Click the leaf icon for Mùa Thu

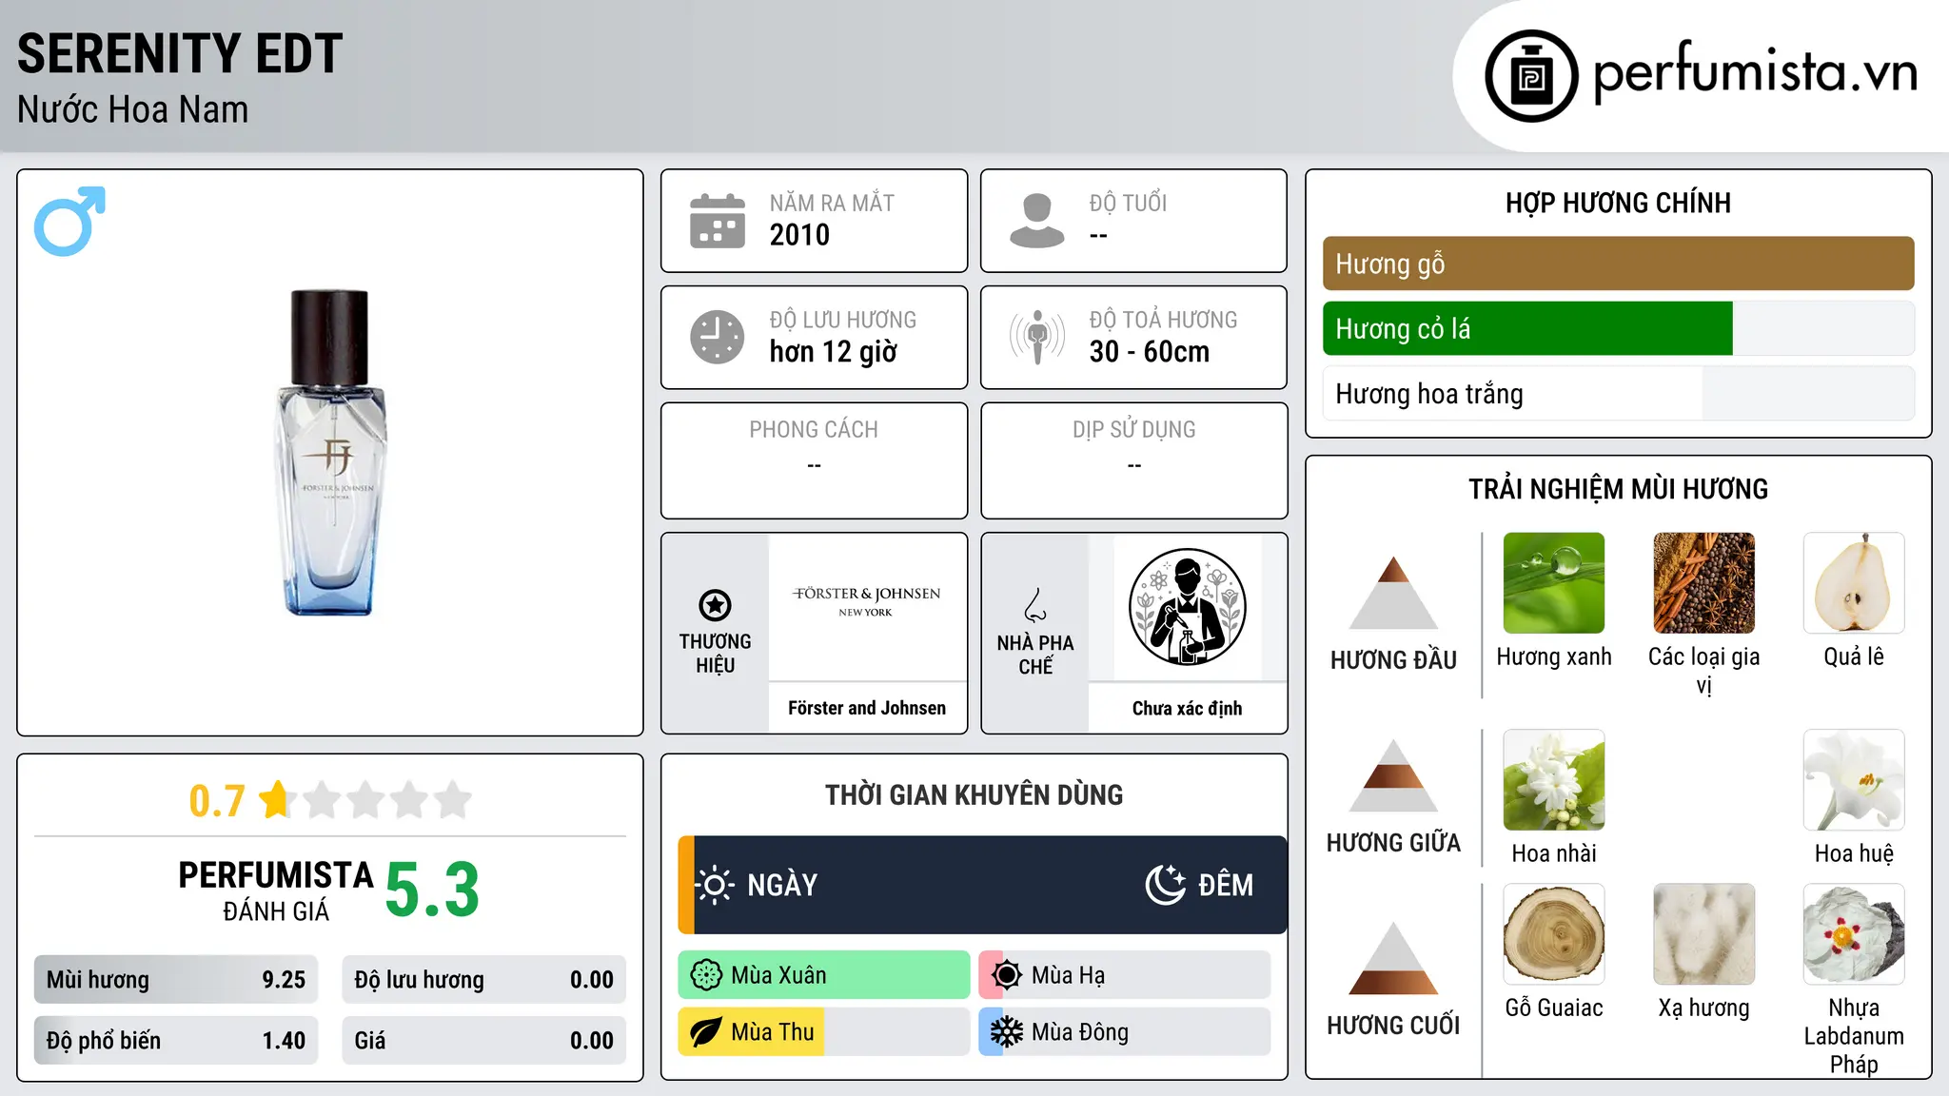click(706, 1032)
